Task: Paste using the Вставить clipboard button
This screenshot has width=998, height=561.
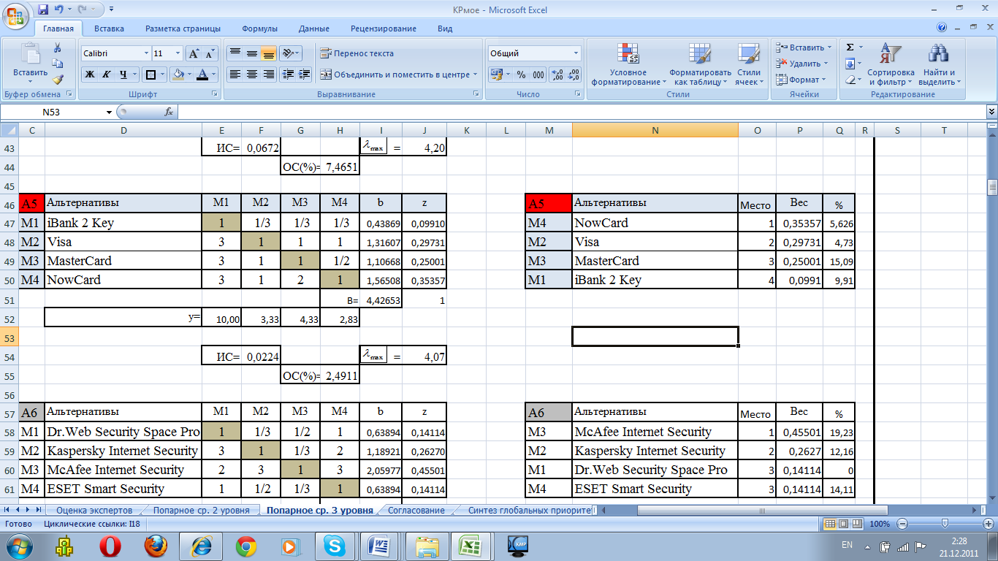Action: (30, 61)
